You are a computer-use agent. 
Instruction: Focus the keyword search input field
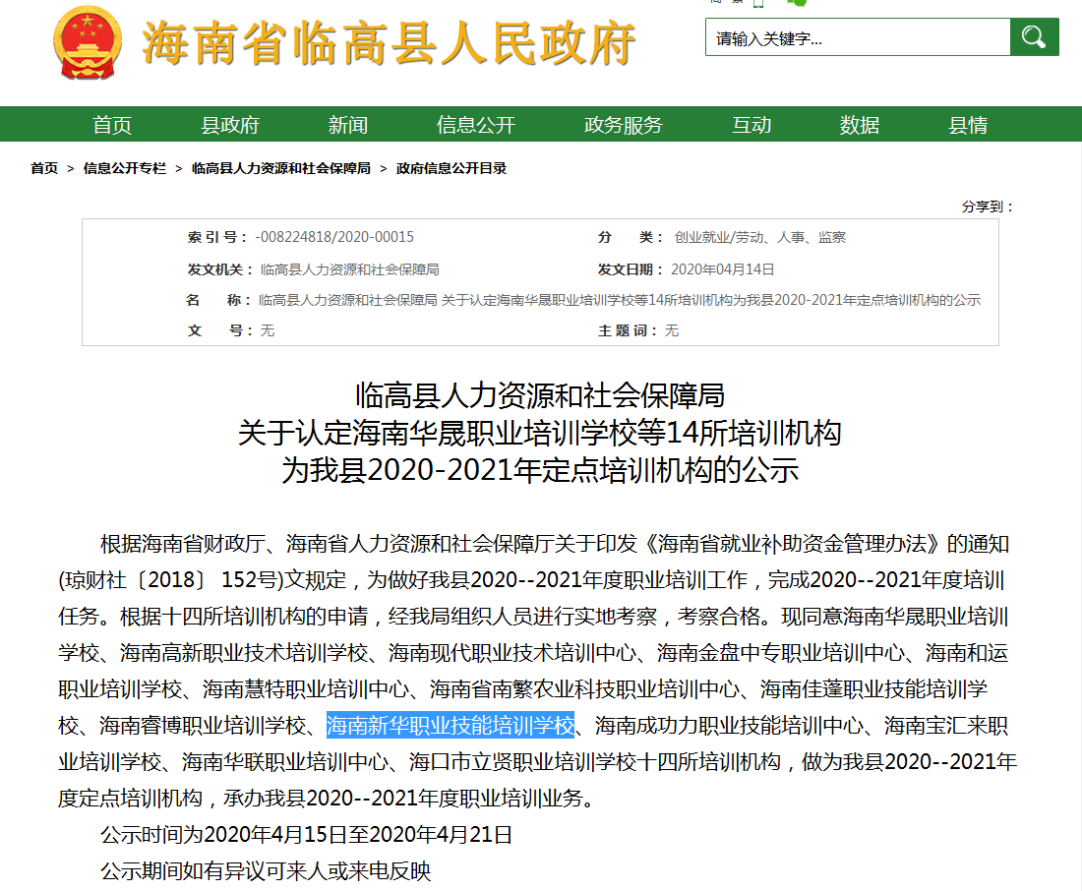[858, 37]
